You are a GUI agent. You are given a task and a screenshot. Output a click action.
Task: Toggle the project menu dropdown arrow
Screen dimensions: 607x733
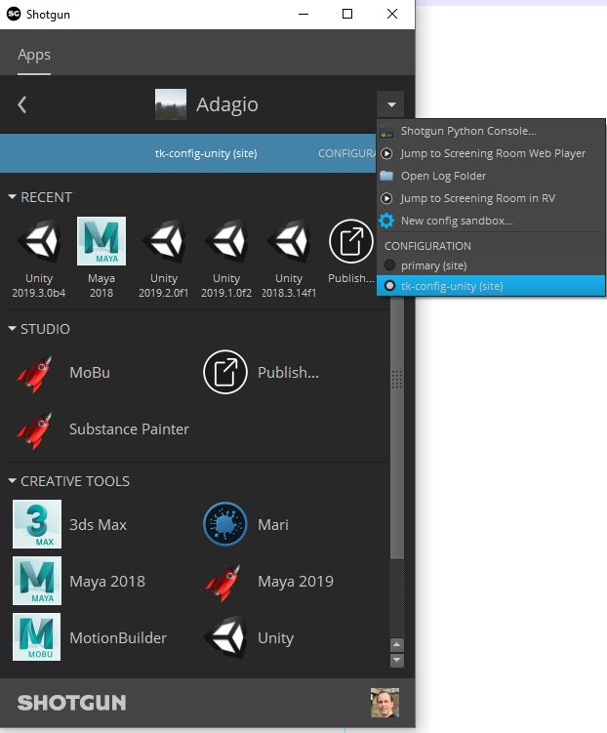pos(391,104)
